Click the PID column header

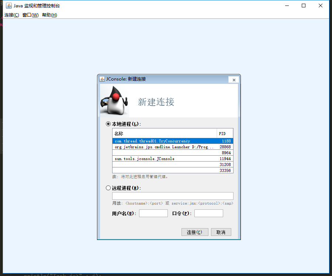(x=225, y=134)
